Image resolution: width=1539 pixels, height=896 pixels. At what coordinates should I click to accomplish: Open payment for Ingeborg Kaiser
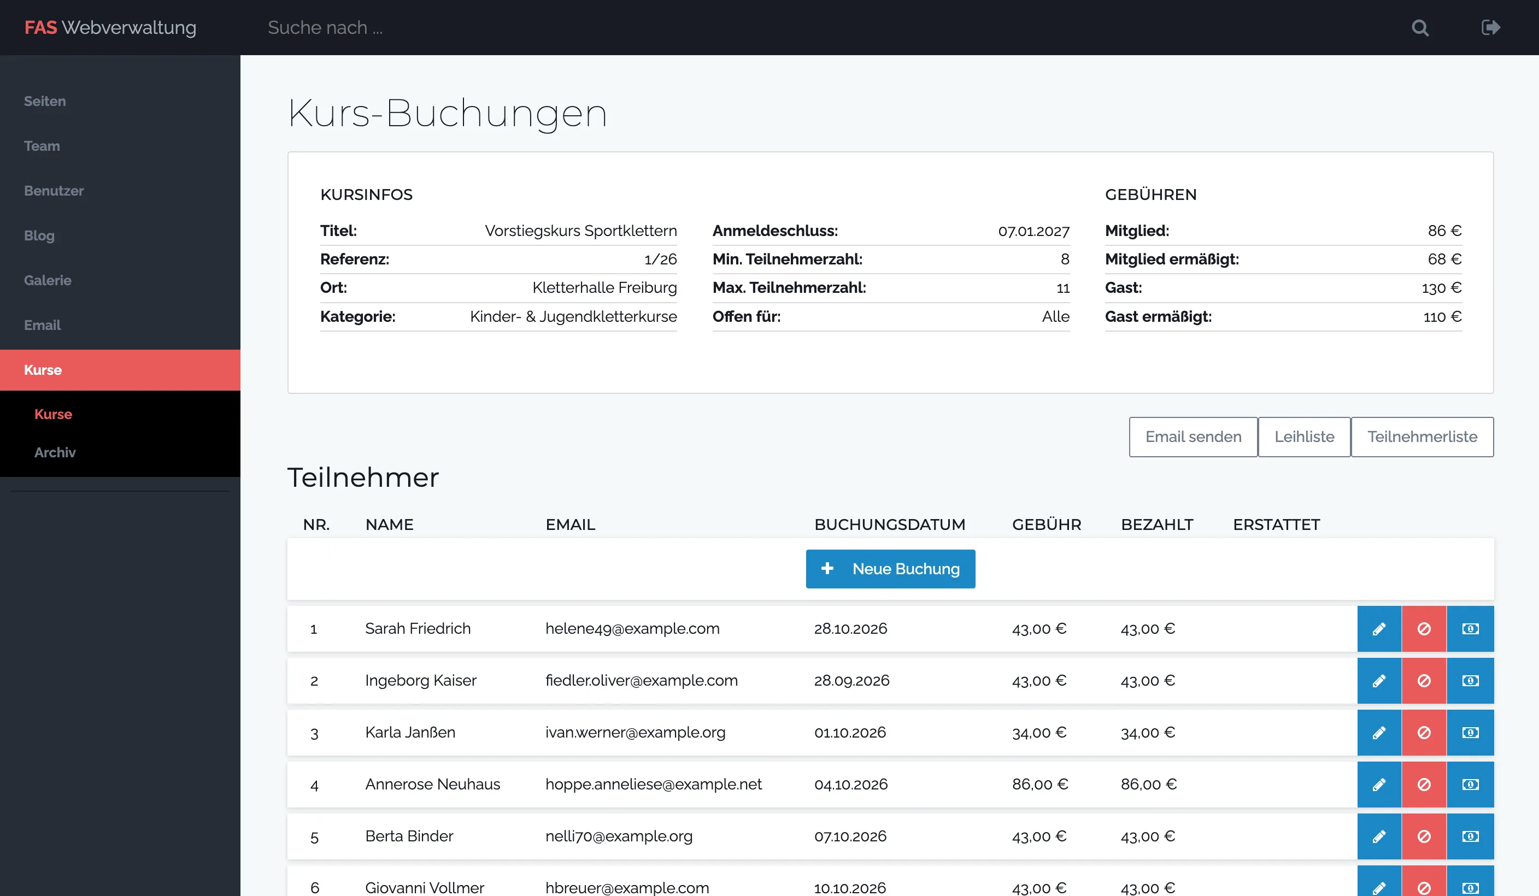(x=1470, y=681)
